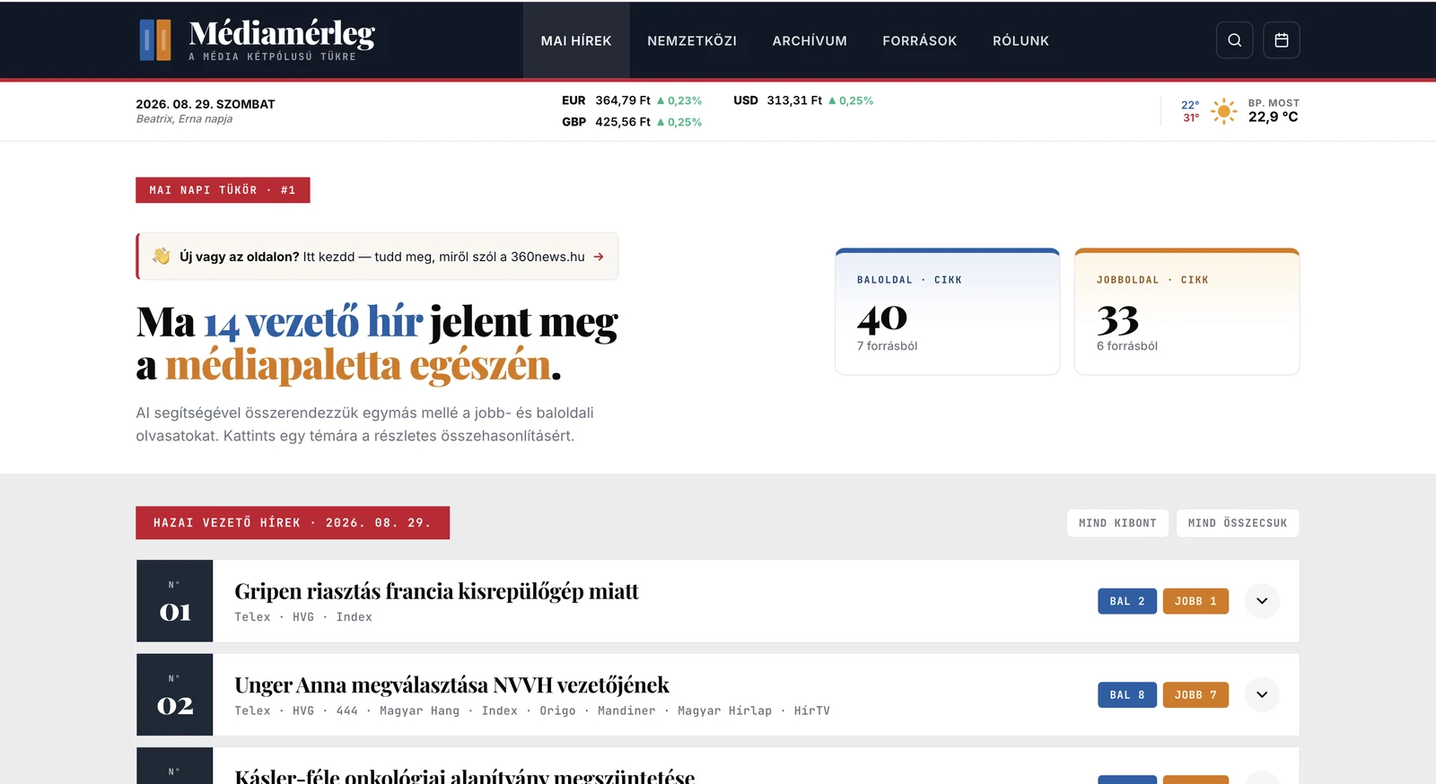Click the sun weather icon
The width and height of the screenshot is (1436, 784).
tap(1223, 111)
